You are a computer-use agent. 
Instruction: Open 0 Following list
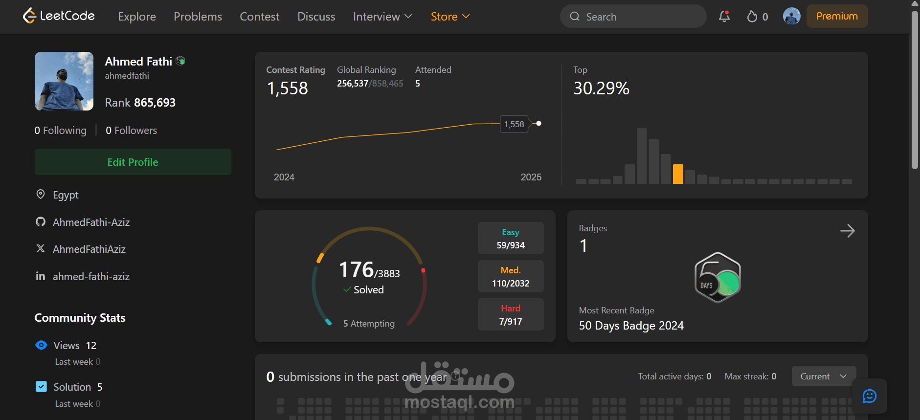(61, 131)
